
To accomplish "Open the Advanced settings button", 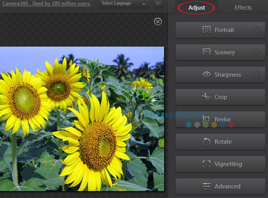I will click(x=220, y=186).
